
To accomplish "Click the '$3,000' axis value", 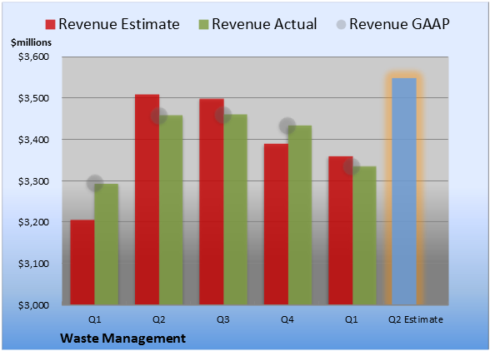I will click(33, 305).
